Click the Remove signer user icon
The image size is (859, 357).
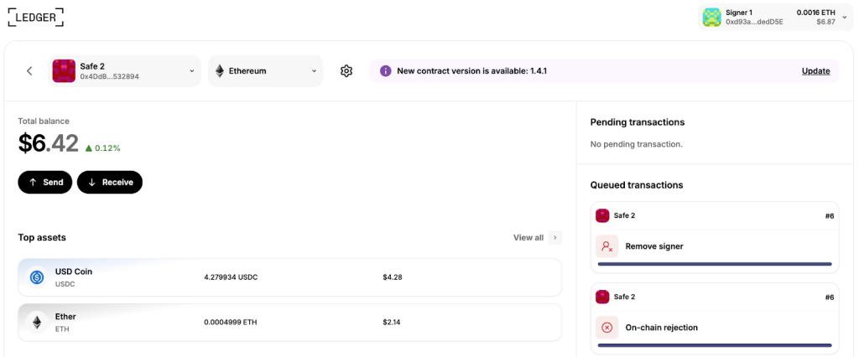pyautogui.click(x=607, y=246)
